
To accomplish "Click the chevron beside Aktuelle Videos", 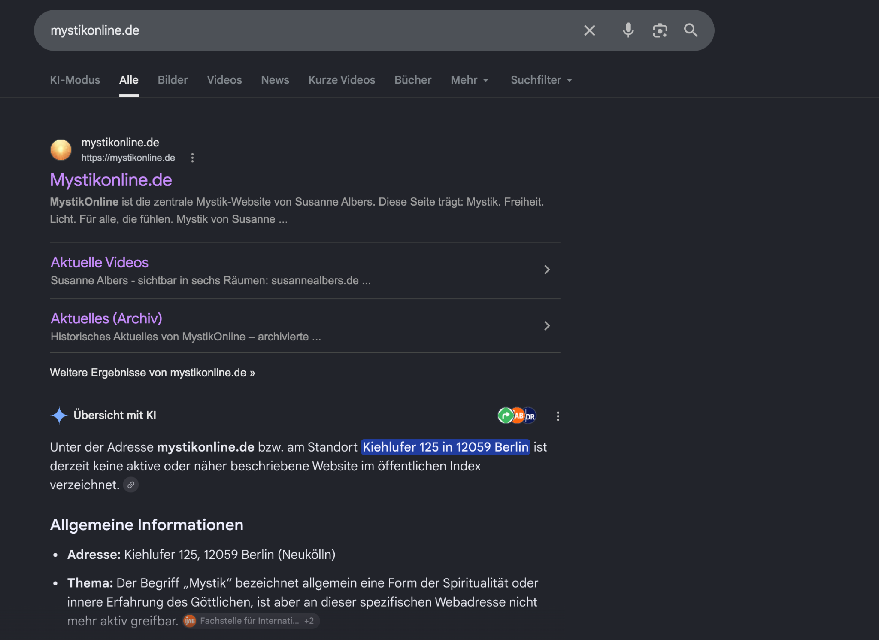I will pos(547,270).
